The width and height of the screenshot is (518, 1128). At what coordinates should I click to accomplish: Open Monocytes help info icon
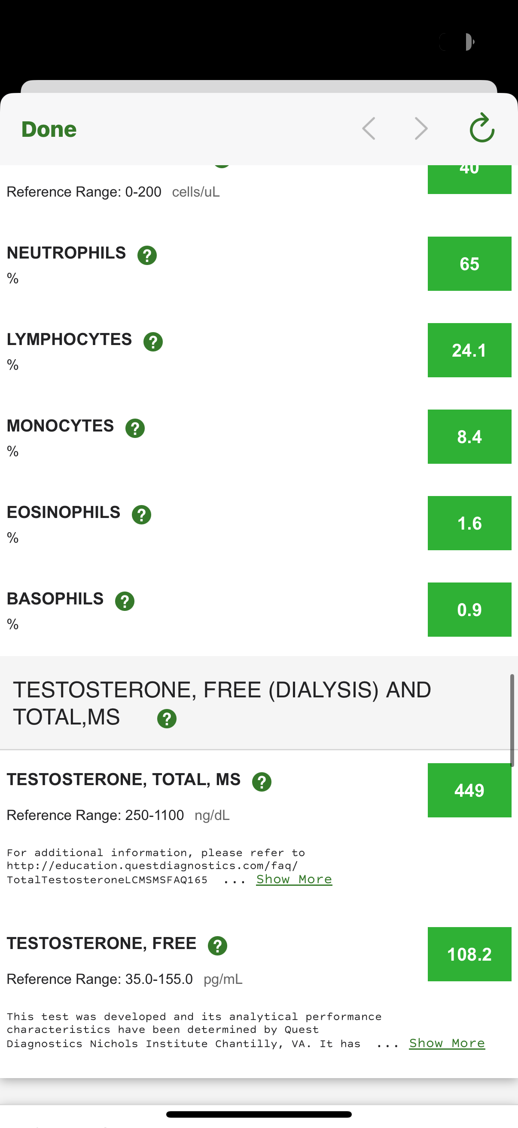click(135, 428)
